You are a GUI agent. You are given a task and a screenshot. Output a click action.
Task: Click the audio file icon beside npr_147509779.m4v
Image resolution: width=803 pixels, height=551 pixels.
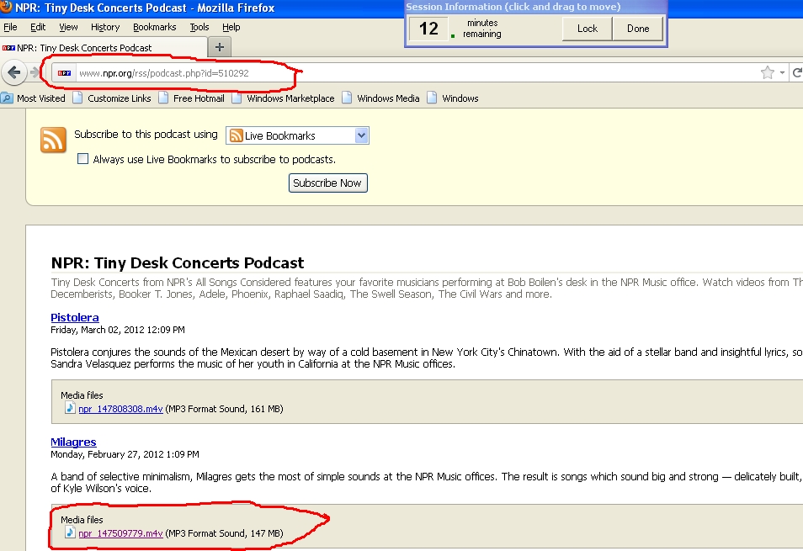pos(70,532)
